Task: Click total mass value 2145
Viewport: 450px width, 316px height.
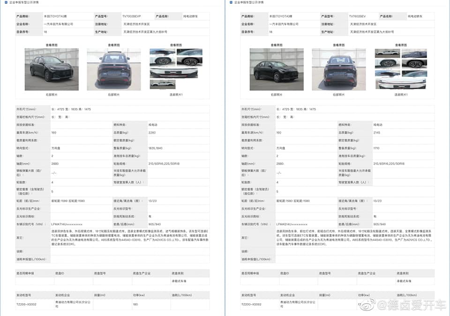Action: tap(377, 132)
